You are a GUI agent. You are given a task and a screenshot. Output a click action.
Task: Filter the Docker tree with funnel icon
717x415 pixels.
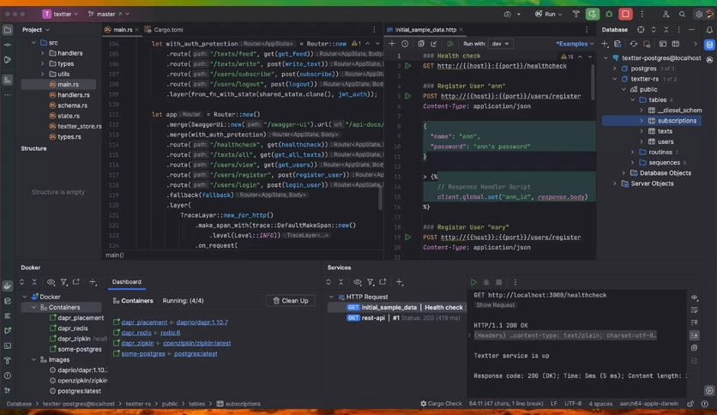click(x=64, y=282)
